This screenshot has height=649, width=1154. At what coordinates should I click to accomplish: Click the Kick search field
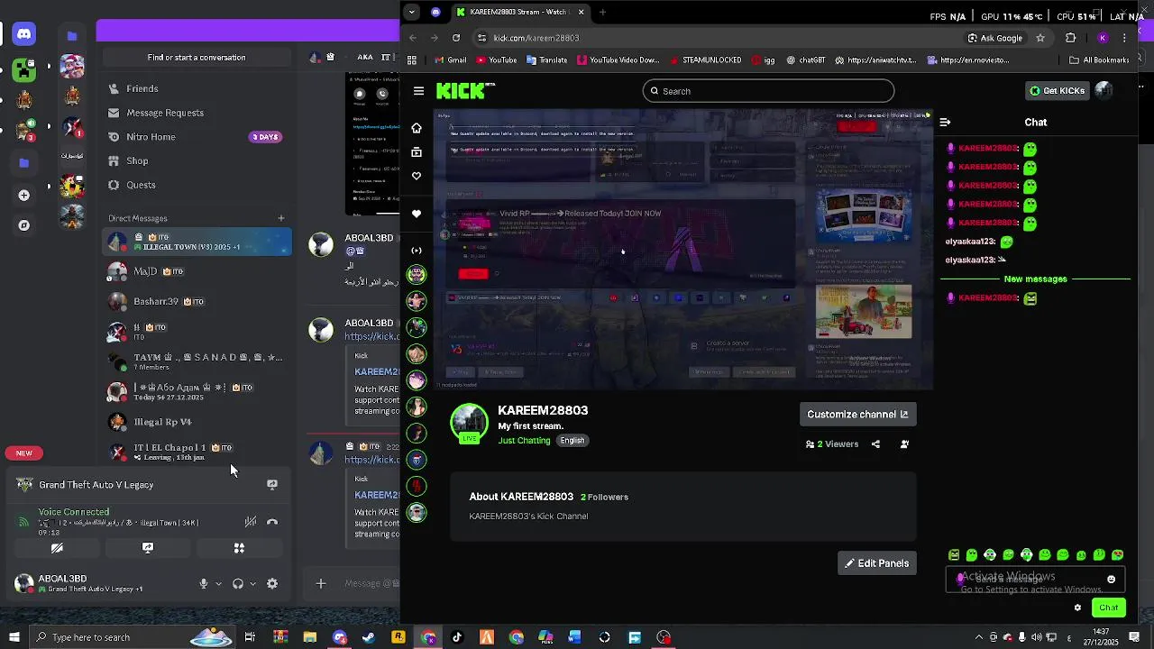[x=768, y=91]
